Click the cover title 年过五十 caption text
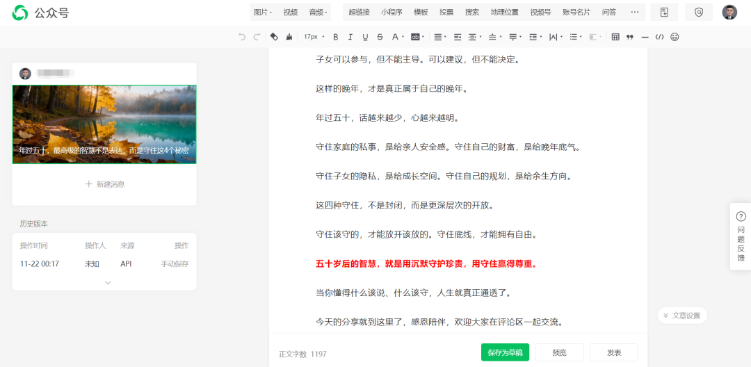Image resolution: width=751 pixels, height=367 pixels. (104, 150)
